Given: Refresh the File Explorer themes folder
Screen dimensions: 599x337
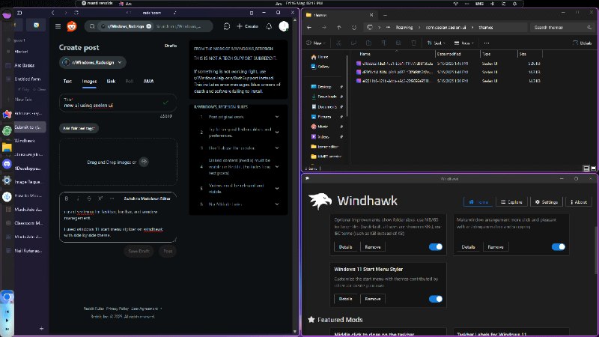Looking at the screenshot, I should pyautogui.click(x=354, y=28).
